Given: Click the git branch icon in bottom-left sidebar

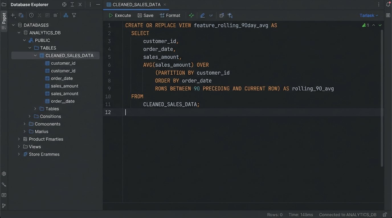Looking at the screenshot, I should pyautogui.click(x=4, y=206).
